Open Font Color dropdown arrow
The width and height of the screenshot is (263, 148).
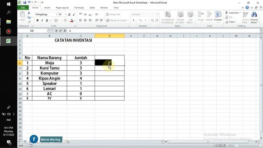click(x=75, y=20)
